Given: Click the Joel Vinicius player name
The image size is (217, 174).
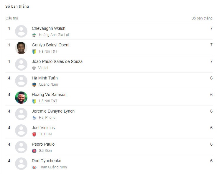Looking at the screenshot, I should [x=43, y=128].
